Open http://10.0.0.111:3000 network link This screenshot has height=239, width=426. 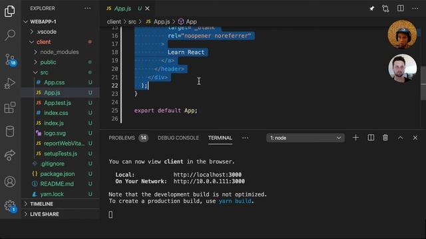(209, 181)
